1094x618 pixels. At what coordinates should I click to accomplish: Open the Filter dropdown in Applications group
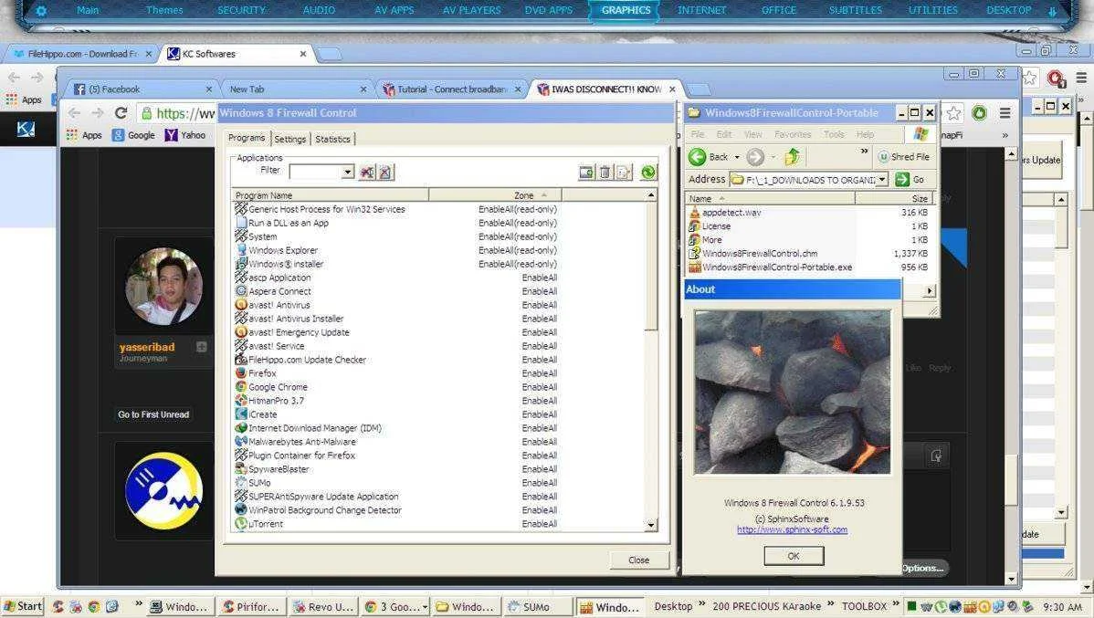[347, 172]
